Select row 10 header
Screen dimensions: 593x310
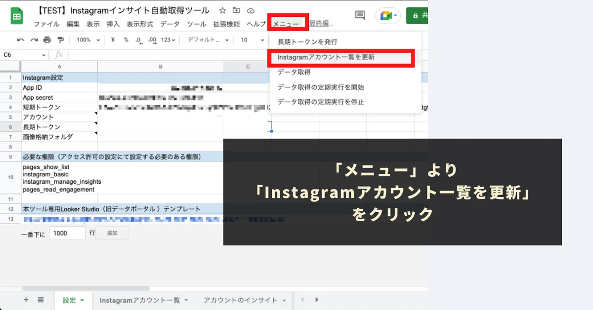10,178
